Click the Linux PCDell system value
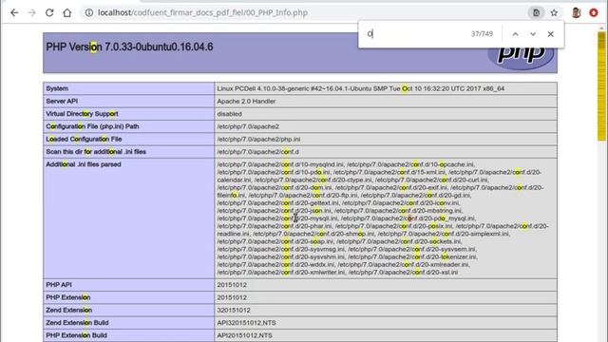The width and height of the screenshot is (608, 342). [x=361, y=88]
